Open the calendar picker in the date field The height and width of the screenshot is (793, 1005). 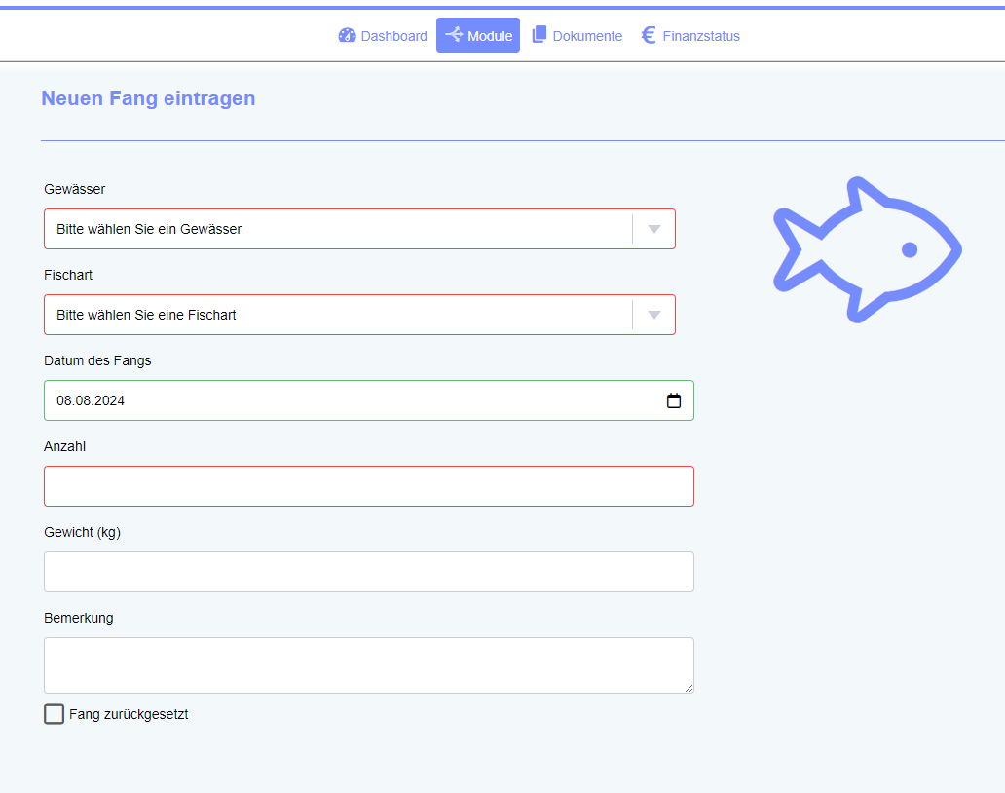673,400
